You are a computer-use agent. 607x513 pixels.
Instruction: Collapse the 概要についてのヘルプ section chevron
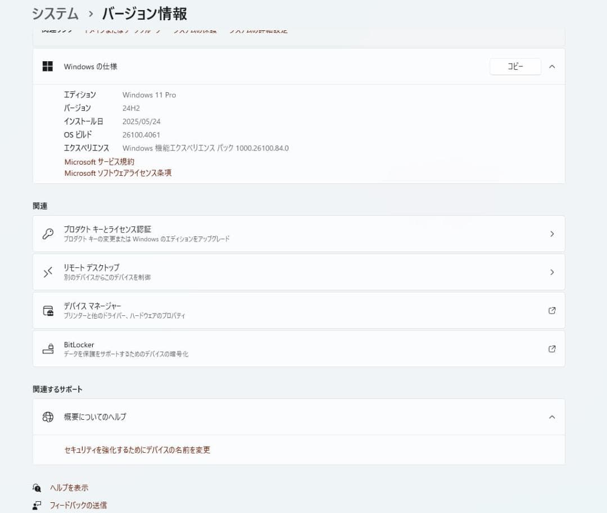point(551,416)
